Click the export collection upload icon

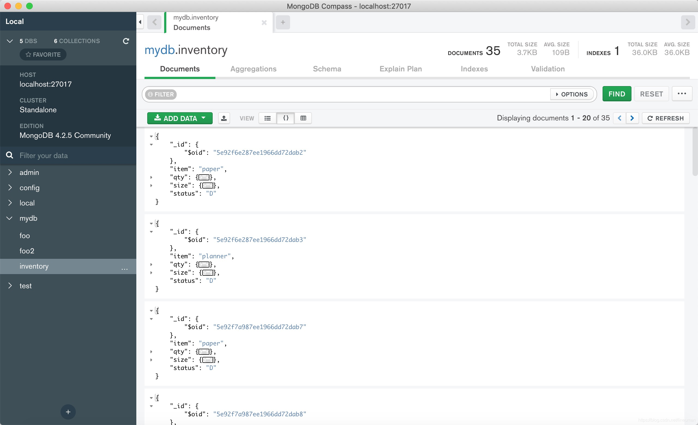[224, 118]
